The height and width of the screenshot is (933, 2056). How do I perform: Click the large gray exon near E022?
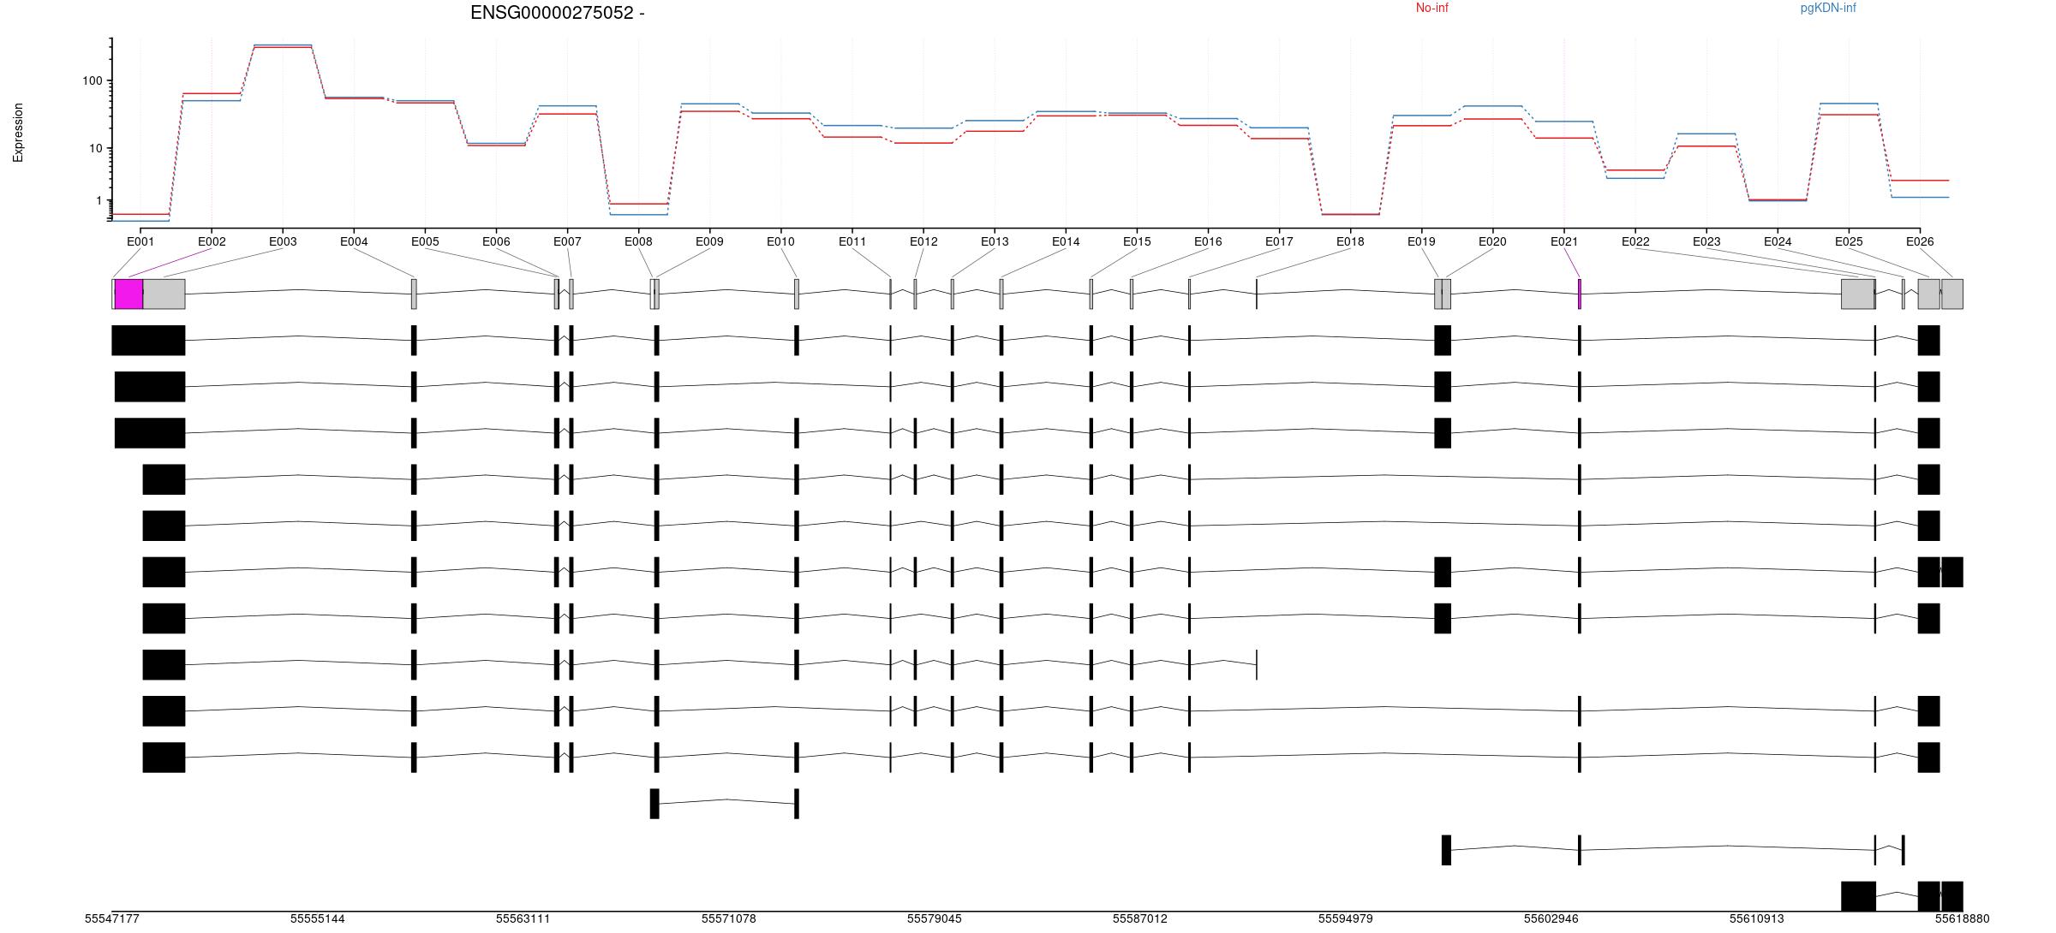click(x=1857, y=294)
